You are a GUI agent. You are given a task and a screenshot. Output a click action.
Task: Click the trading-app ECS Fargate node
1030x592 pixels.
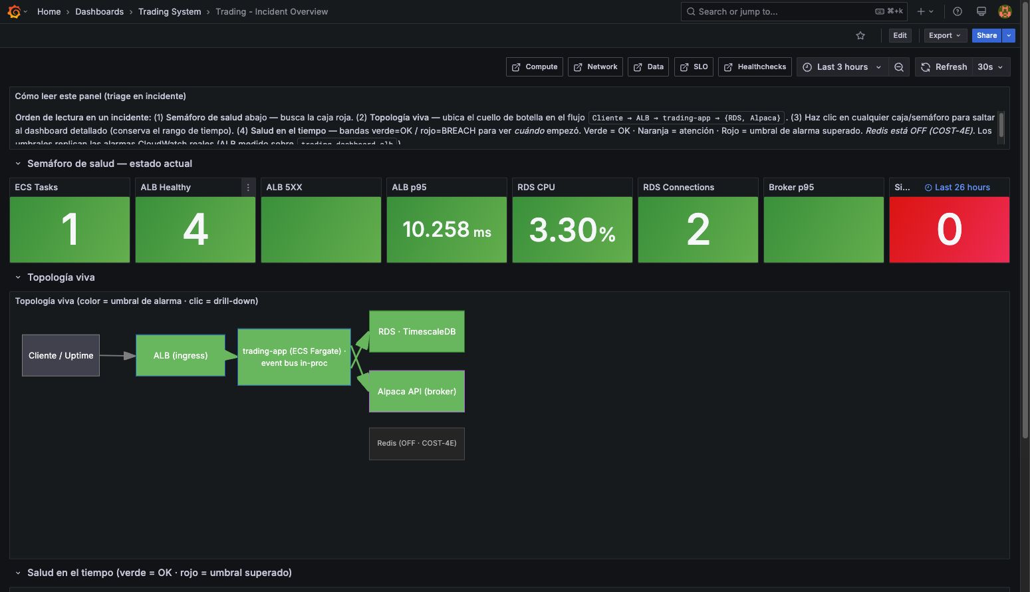click(x=294, y=357)
